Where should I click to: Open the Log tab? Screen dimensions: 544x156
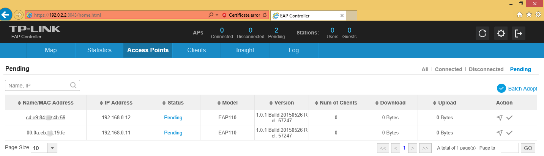coord(294,50)
